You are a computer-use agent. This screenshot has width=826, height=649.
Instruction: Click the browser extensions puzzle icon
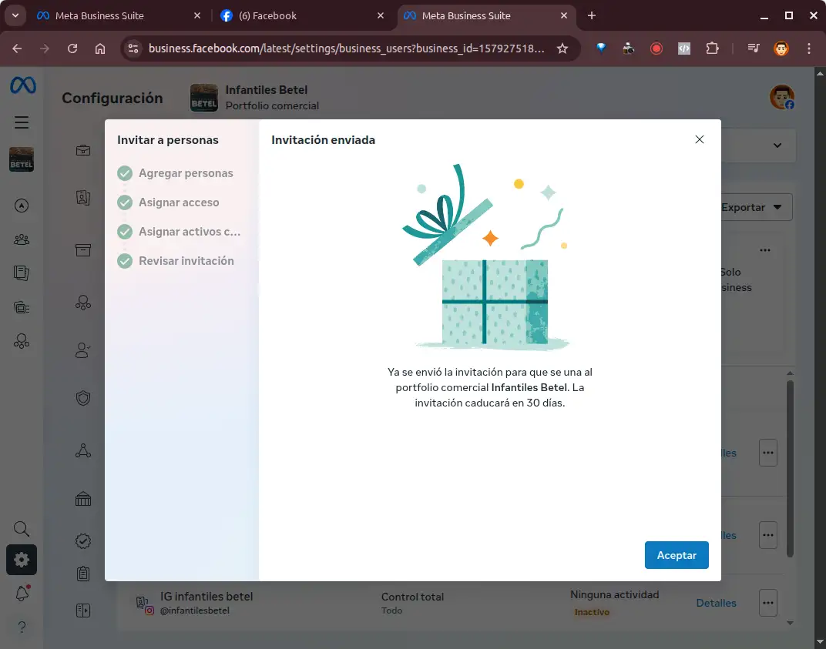[712, 49]
